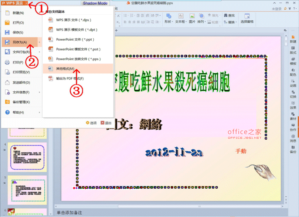Open 配色 color scheme in the right sidebar
The width and height of the screenshot is (299, 217).
click(293, 72)
